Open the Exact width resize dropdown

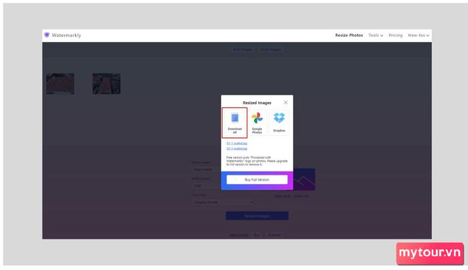[x=206, y=169]
